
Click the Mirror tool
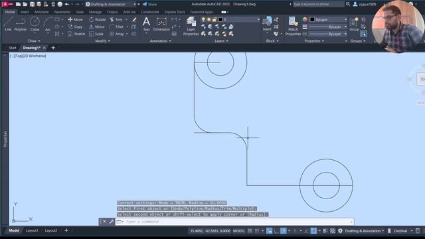click(97, 27)
